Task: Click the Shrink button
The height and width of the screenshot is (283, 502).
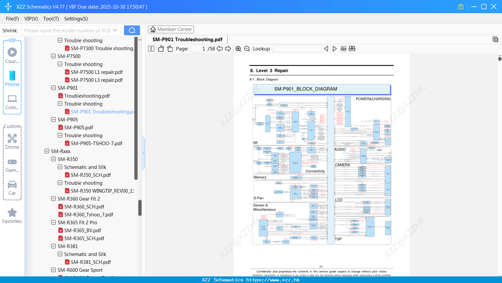Action: coord(10,30)
